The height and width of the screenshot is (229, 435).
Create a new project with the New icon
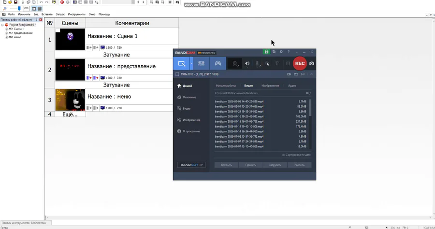tap(5, 2)
